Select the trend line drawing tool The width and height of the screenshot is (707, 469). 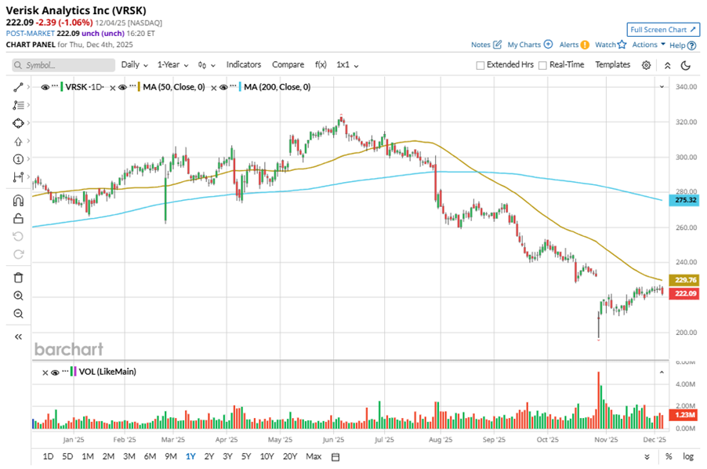pos(18,87)
